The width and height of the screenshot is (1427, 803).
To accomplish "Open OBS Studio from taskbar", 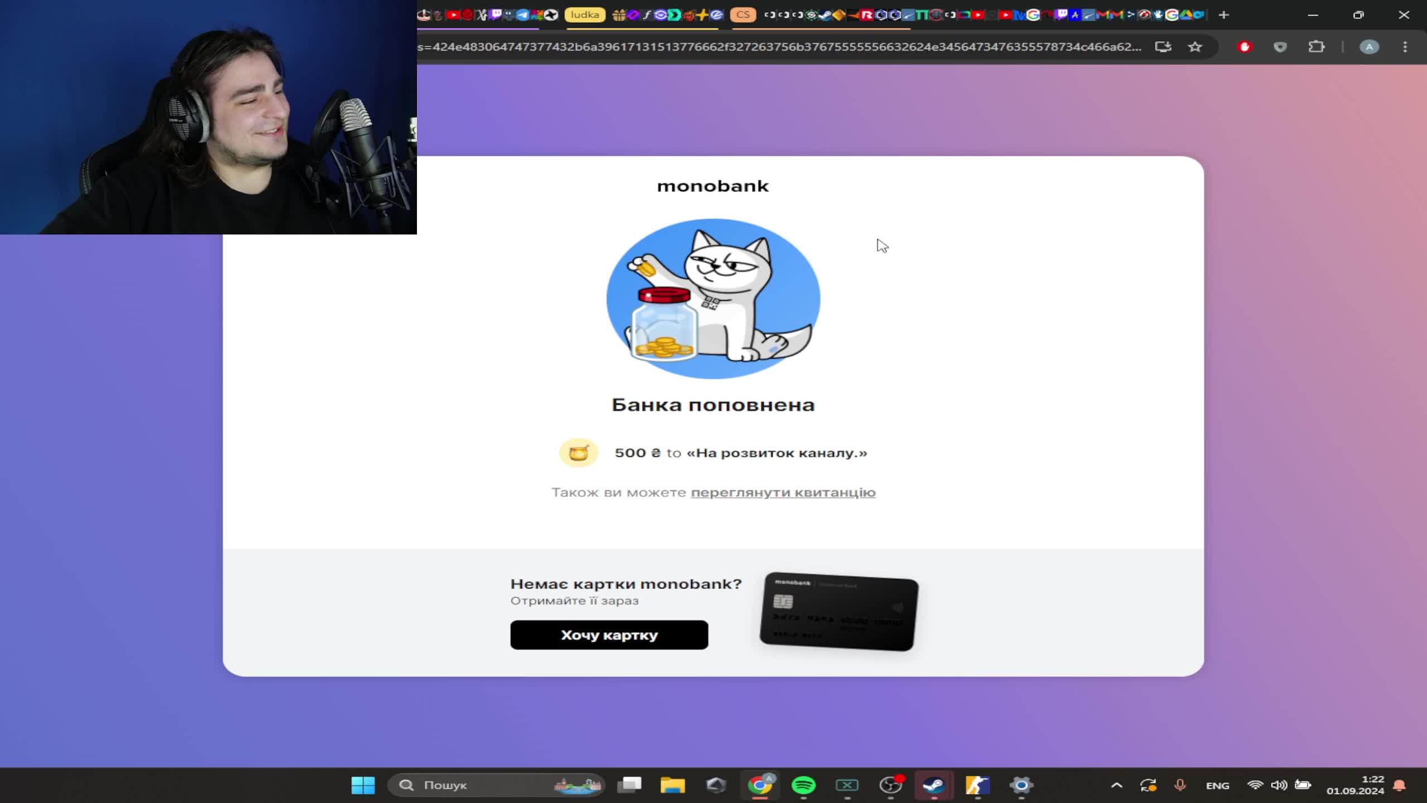I will (x=890, y=785).
